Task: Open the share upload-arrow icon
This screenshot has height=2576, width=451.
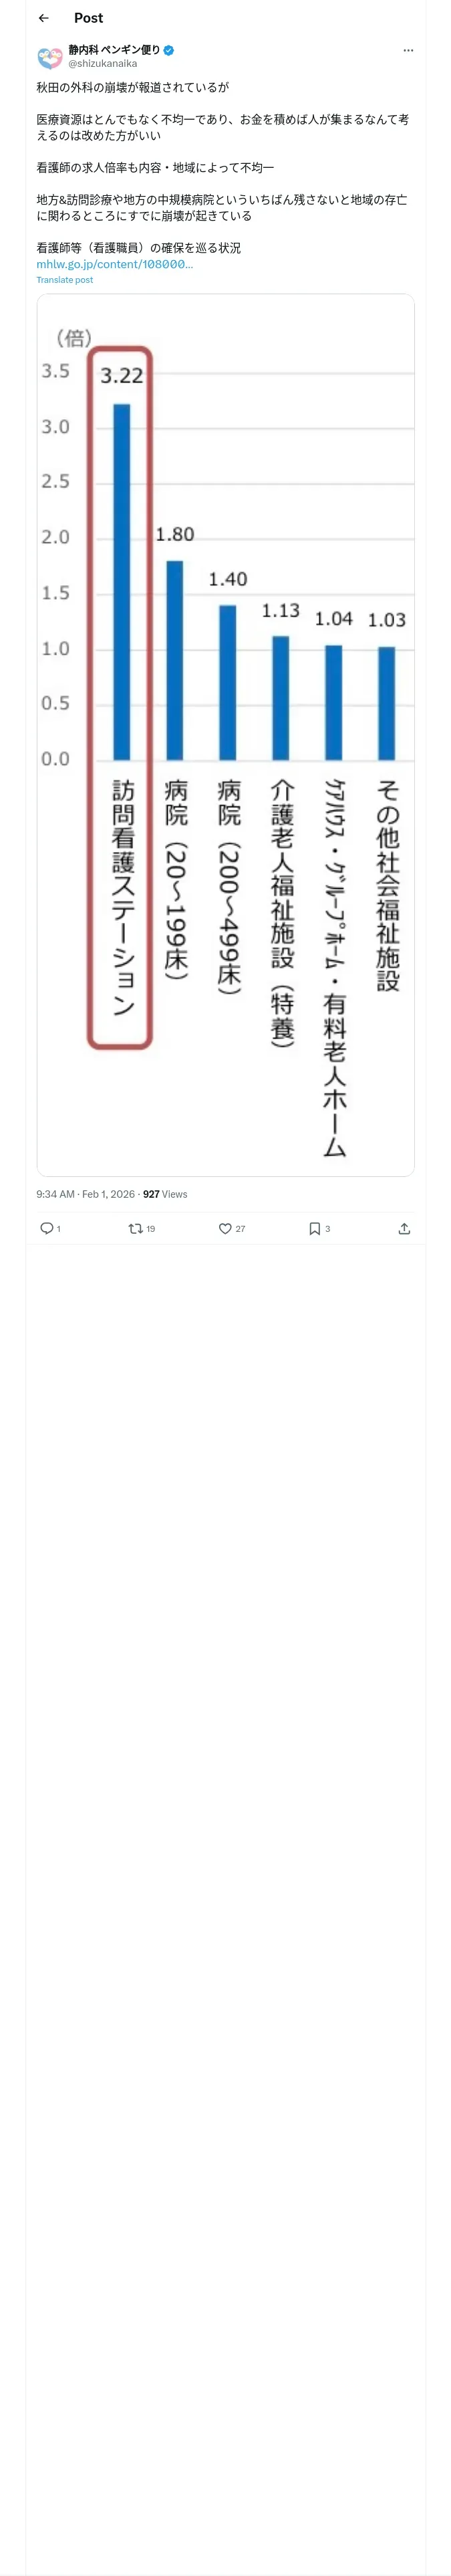Action: pos(404,1228)
